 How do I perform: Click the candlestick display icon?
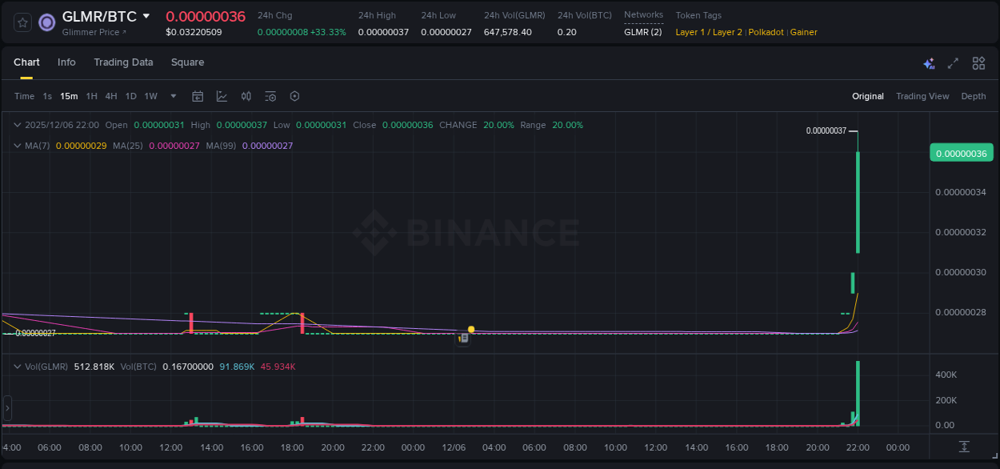click(246, 96)
